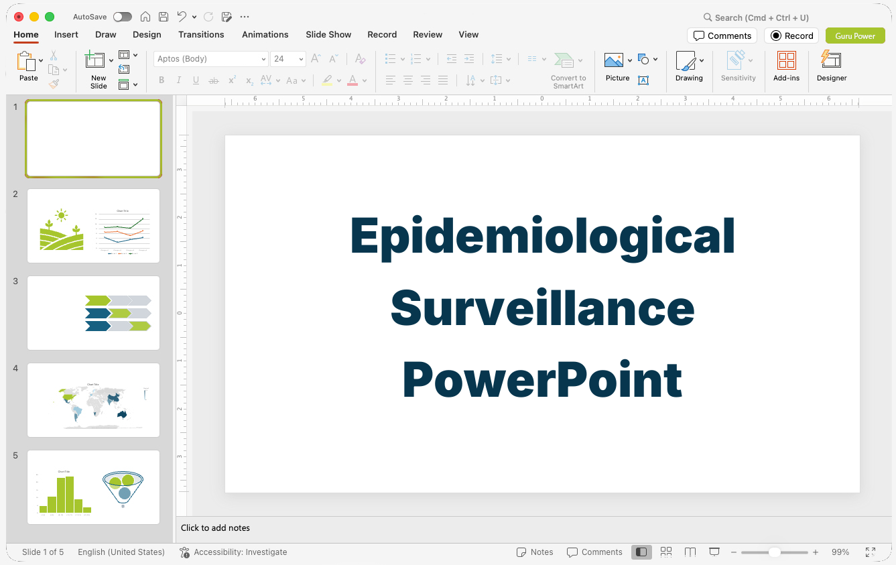The width and height of the screenshot is (896, 565).
Task: Decrease font size with smaller A icon
Action: pyautogui.click(x=333, y=59)
